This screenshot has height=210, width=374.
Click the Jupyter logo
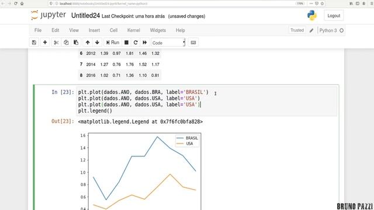(x=49, y=15)
